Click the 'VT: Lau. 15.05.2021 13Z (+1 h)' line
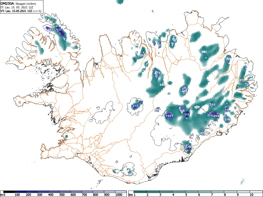 [21, 11]
